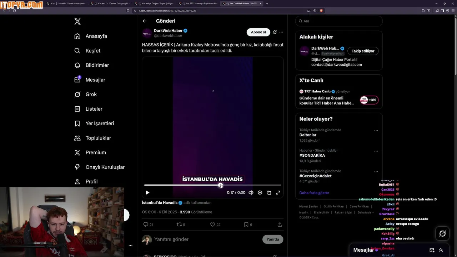The image size is (457, 257).
Task: Open options for #SONDAKİKA trend
Action: (x=376, y=151)
